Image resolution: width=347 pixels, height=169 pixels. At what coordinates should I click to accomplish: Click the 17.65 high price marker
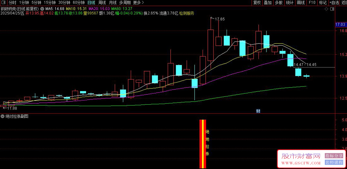click(220, 19)
